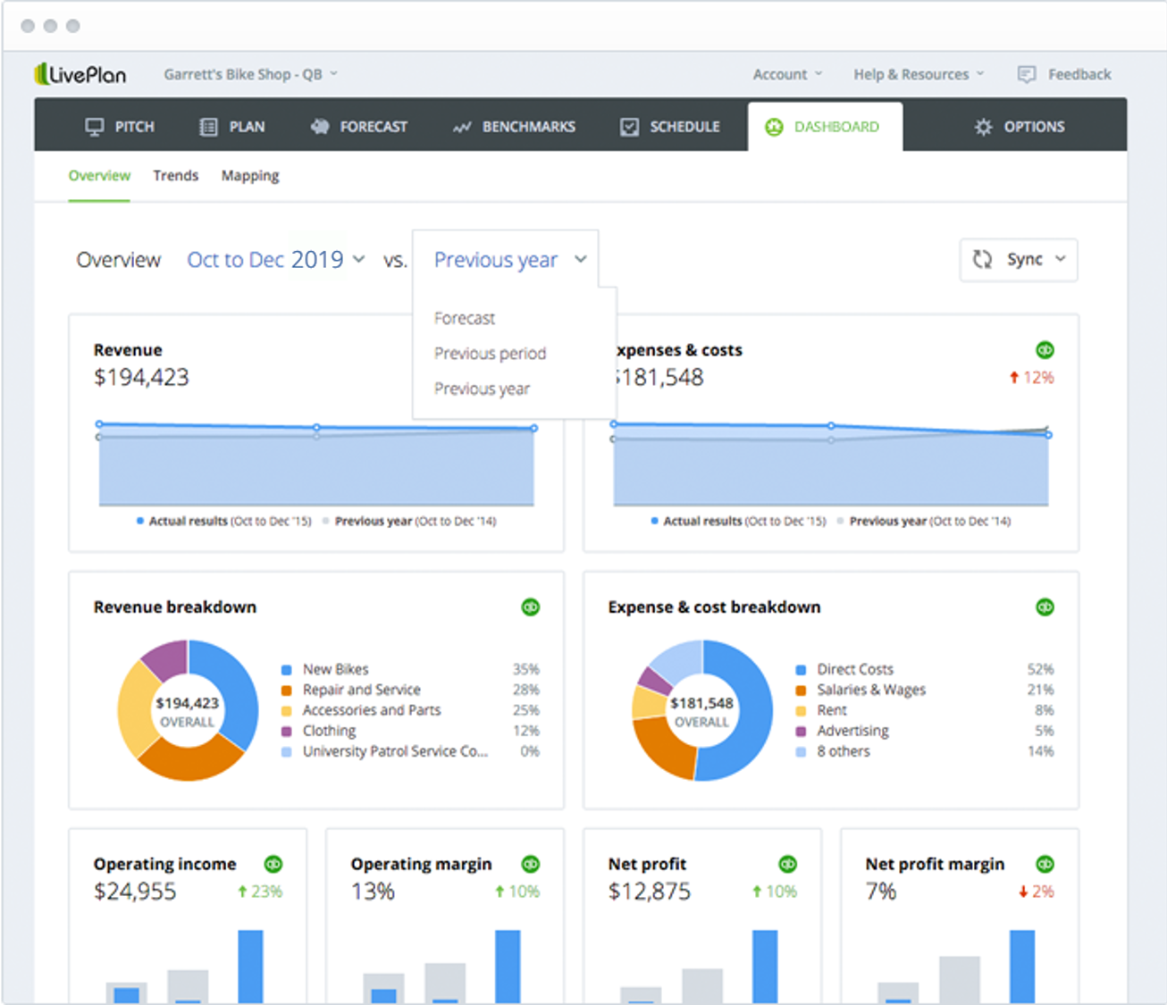Viewport: 1167px width, 1005px height.
Task: Click the Expense breakdown donut chart center
Action: pos(702,711)
